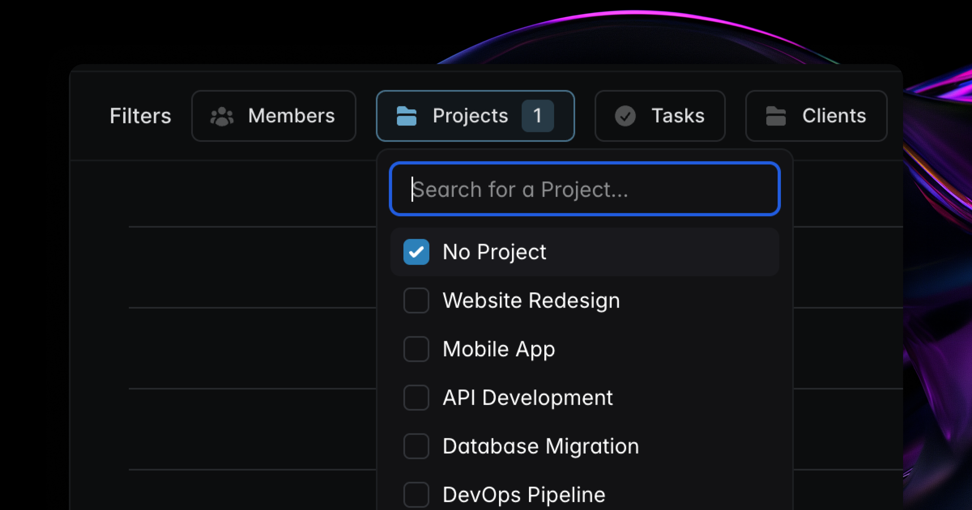Select the API Development label text
The height and width of the screenshot is (510, 972).
tap(528, 397)
